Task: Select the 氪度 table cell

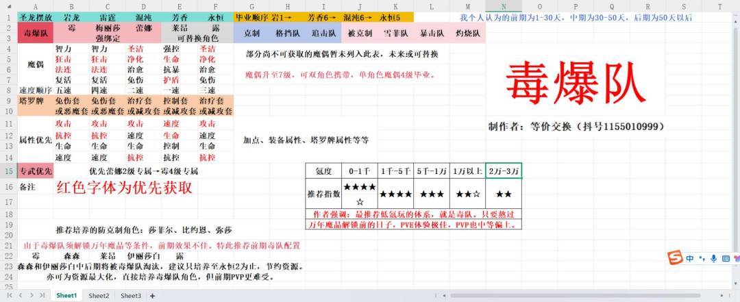Action: 323,171
